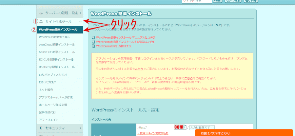Click the server icon beside サーバーの管理・設定

[x=41, y=13]
